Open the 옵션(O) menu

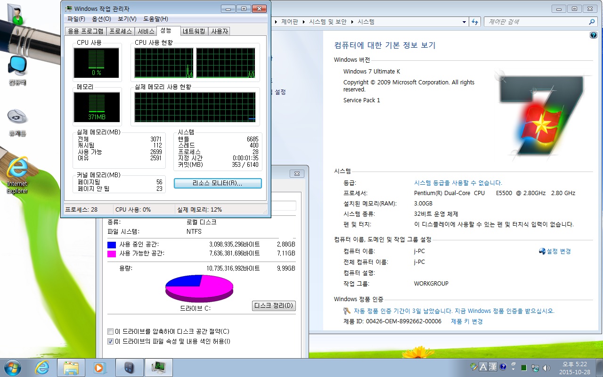click(101, 19)
